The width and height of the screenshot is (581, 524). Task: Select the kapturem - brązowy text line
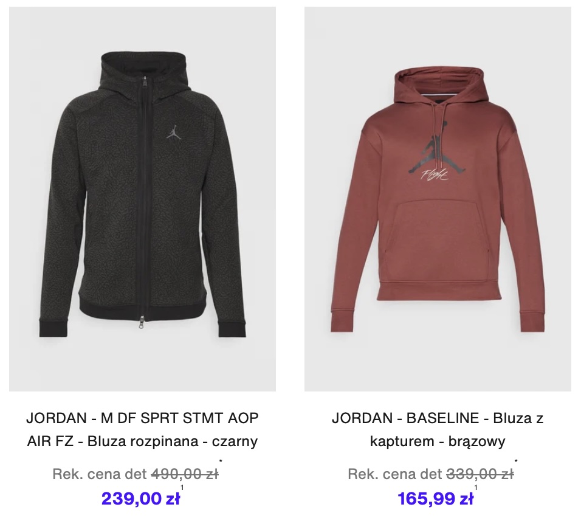[438, 441]
